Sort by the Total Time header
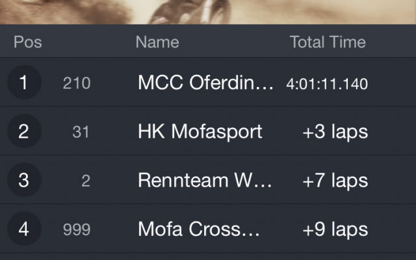The image size is (416, 260). pos(328,42)
